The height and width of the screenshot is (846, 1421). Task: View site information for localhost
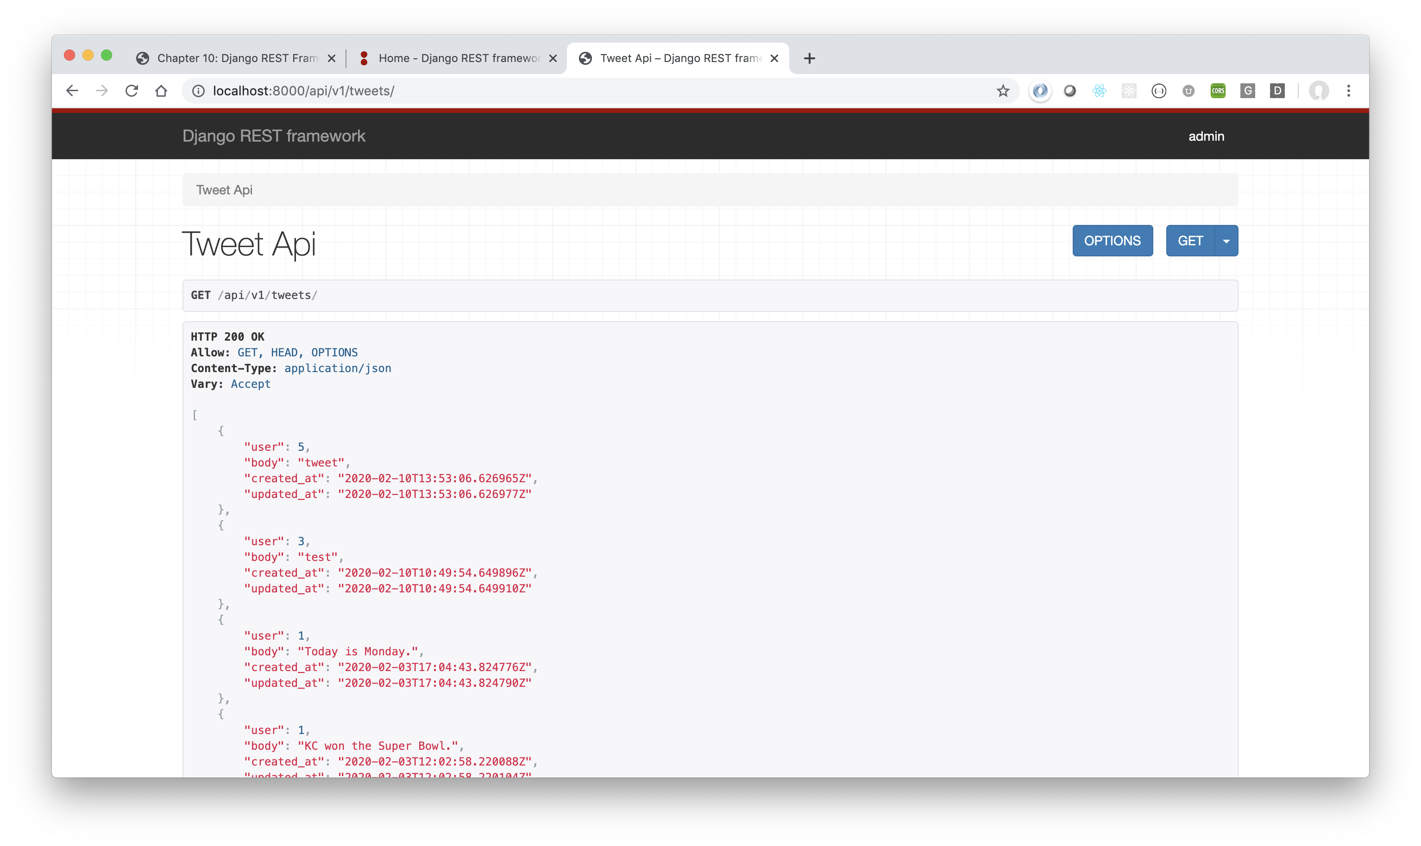click(198, 91)
